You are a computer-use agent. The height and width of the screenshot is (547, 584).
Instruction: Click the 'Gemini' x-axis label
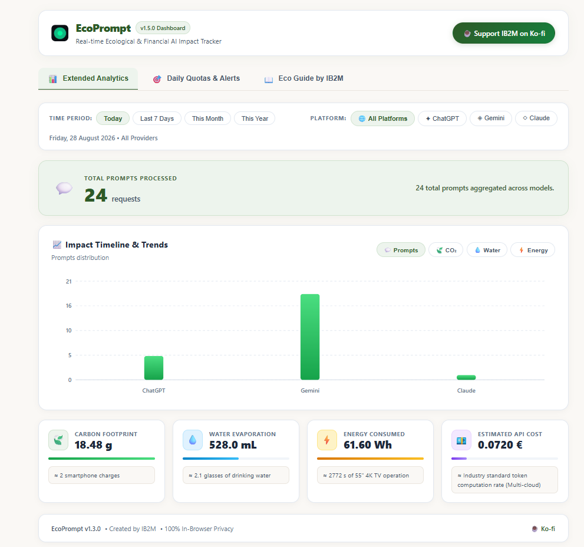(x=310, y=390)
